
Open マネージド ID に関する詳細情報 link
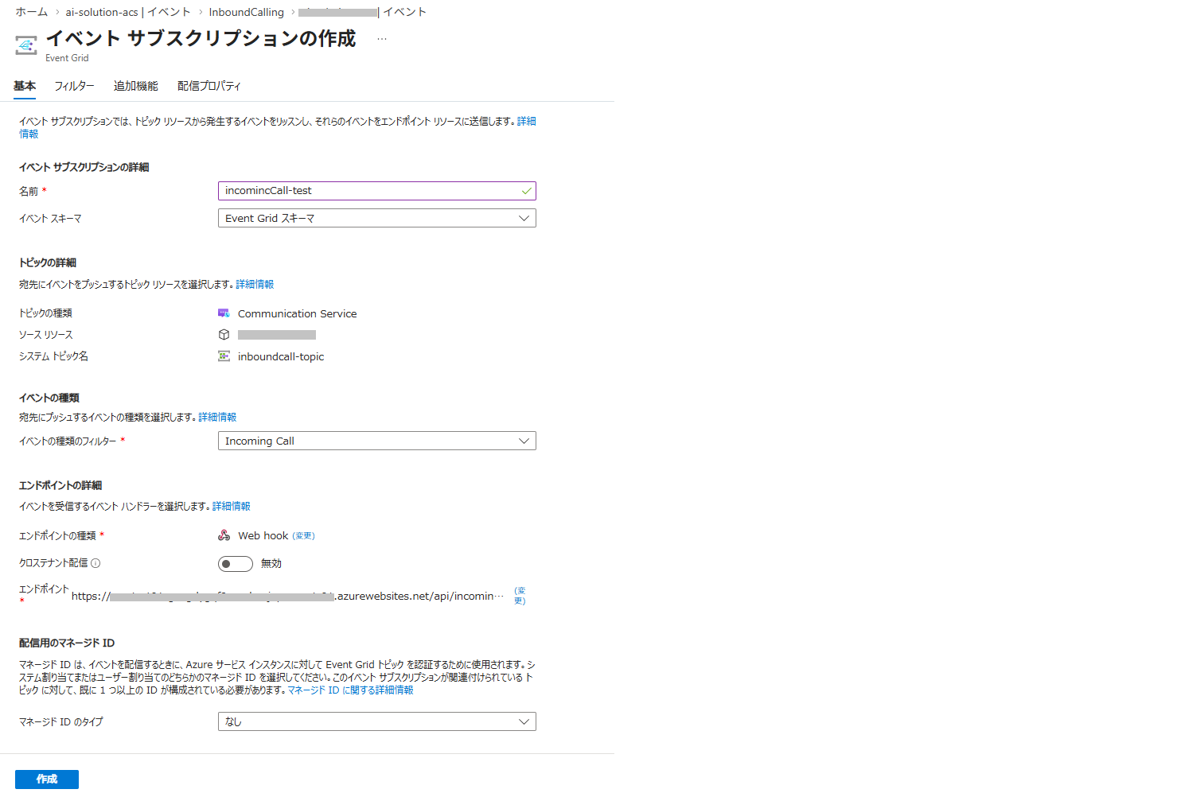pos(350,690)
